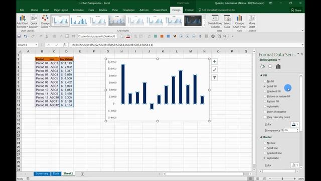Click Switch Row/Column icon
Viewport: 321px width, 181px height.
215,18
